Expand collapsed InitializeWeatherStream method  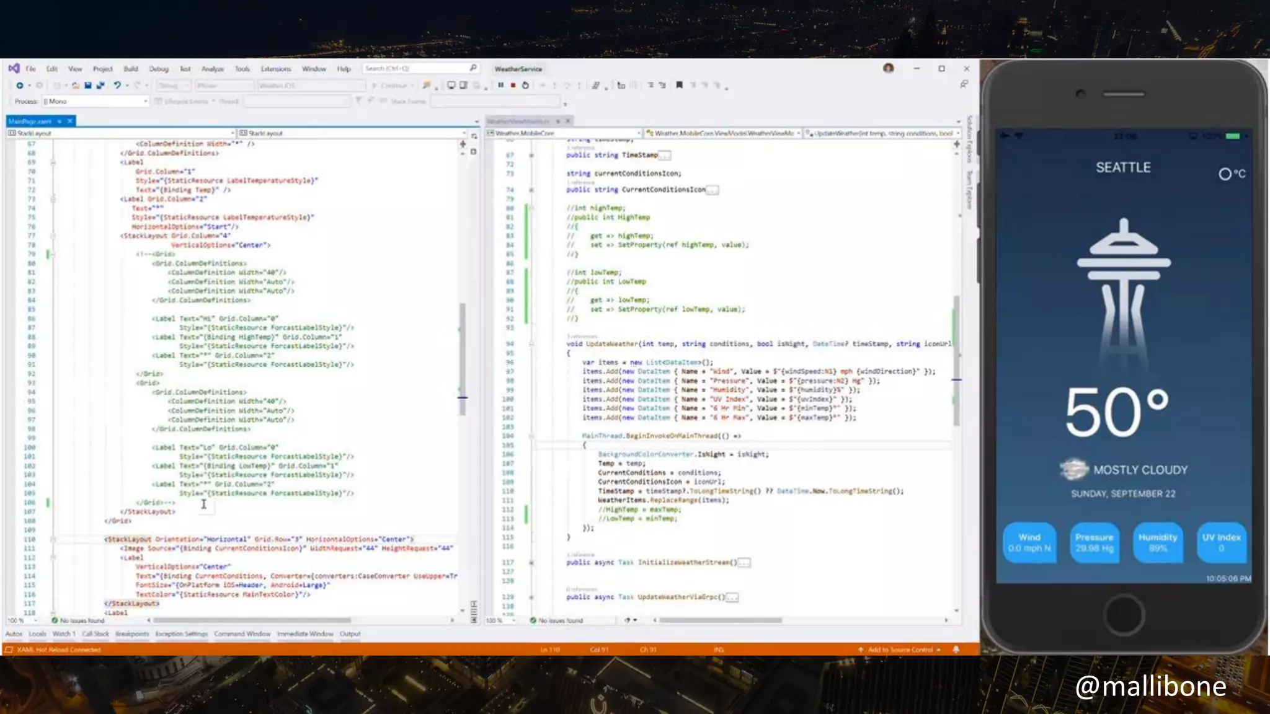click(531, 563)
